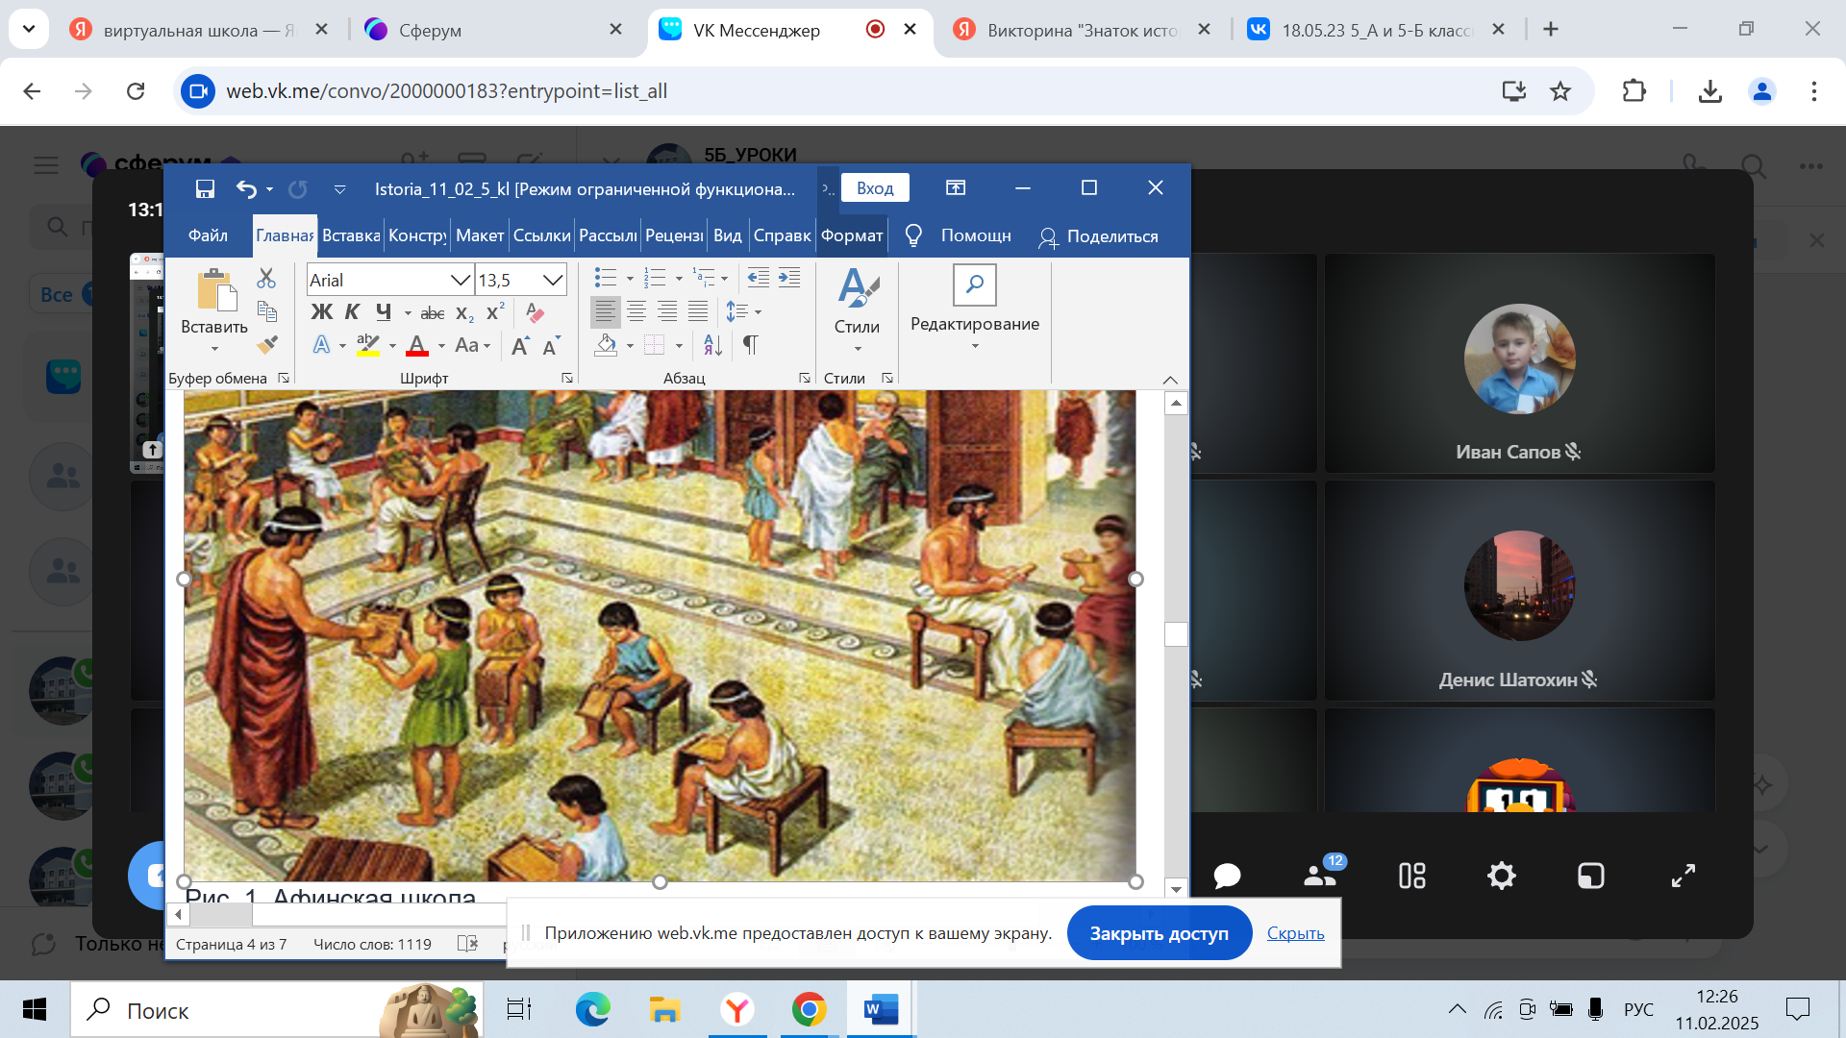This screenshot has height=1038, width=1846.
Task: Justify the paragraph text
Action: 697,311
